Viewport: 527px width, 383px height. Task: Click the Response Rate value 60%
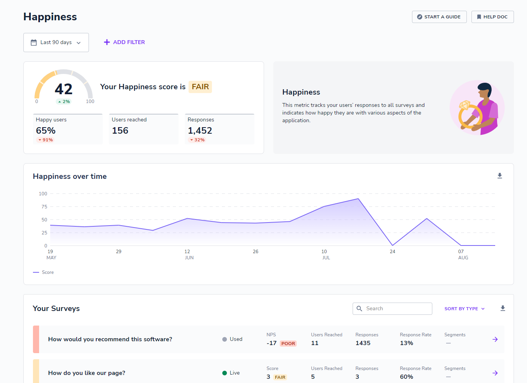pyautogui.click(x=407, y=377)
